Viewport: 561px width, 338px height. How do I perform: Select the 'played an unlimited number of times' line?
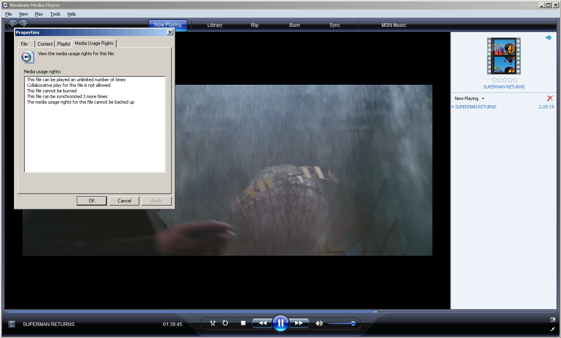pos(76,80)
